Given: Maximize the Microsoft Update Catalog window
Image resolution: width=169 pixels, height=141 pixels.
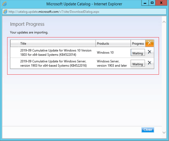Looking at the screenshot, I should tap(152, 3).
